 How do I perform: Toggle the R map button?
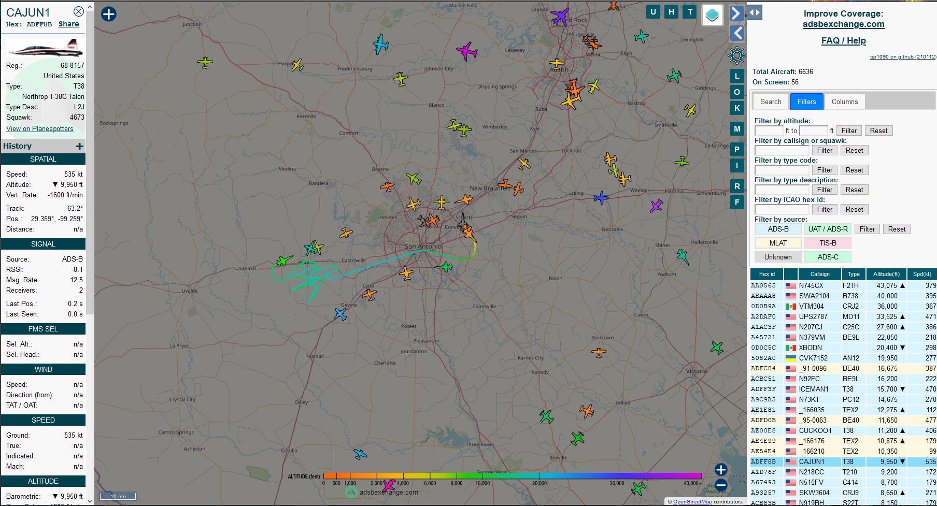pyautogui.click(x=737, y=186)
